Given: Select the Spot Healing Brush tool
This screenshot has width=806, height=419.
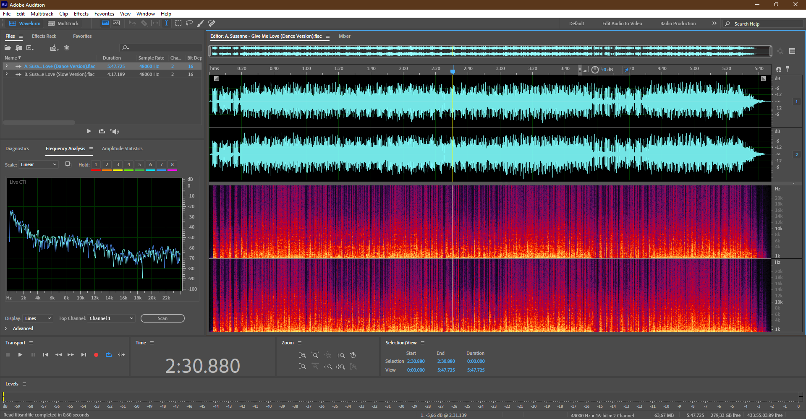Looking at the screenshot, I should (x=212, y=23).
